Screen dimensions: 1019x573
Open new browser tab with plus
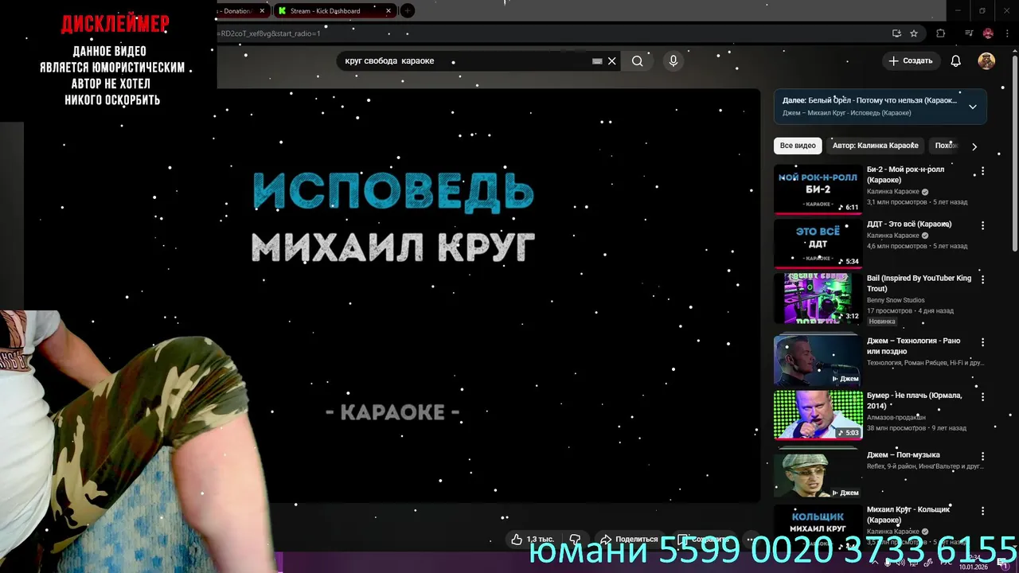tap(408, 11)
